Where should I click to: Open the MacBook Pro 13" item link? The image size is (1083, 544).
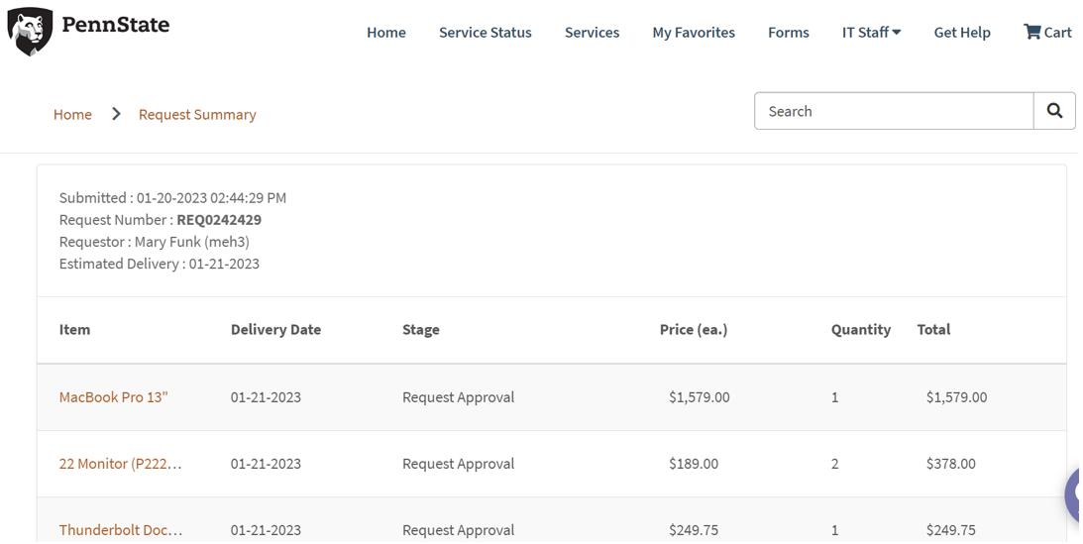(x=114, y=397)
